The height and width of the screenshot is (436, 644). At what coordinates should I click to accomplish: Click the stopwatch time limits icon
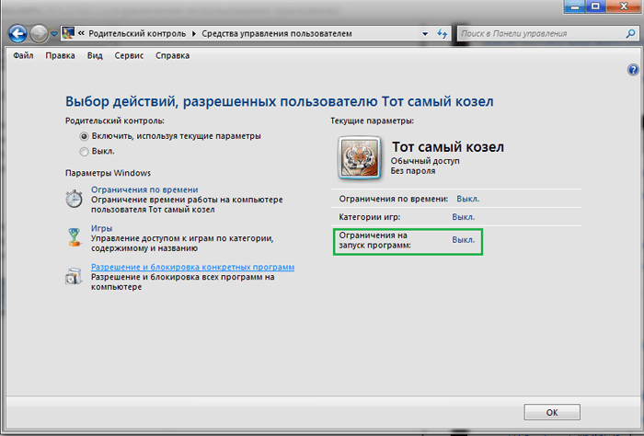(x=74, y=199)
